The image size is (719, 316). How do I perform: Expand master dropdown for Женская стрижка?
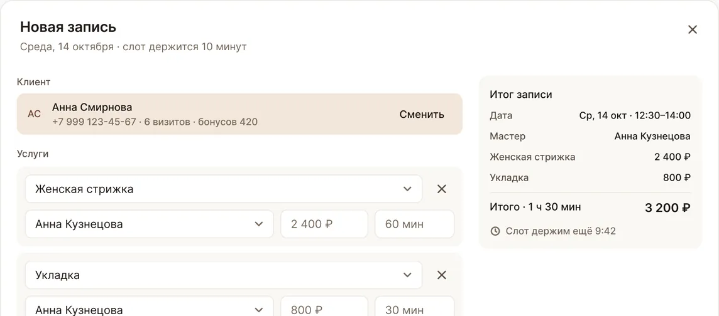pyautogui.click(x=149, y=224)
